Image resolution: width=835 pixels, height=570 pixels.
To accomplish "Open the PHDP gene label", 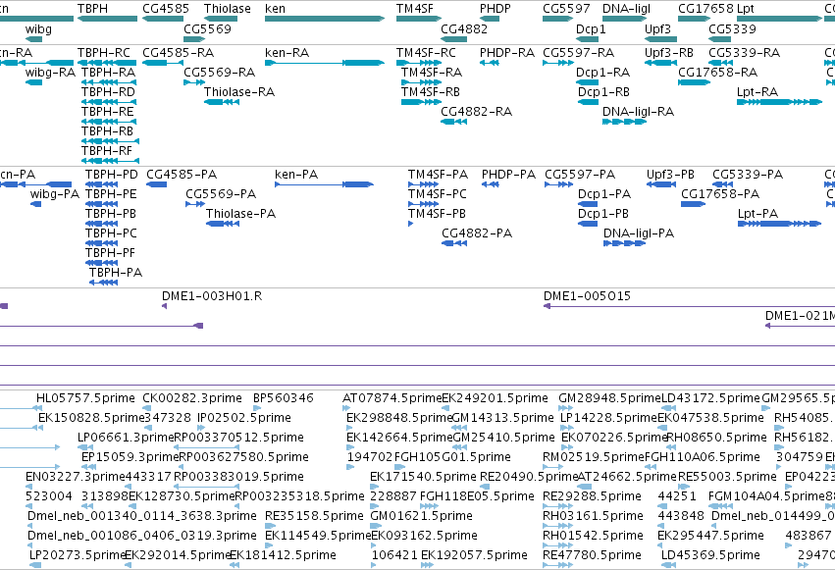I will pyautogui.click(x=496, y=9).
